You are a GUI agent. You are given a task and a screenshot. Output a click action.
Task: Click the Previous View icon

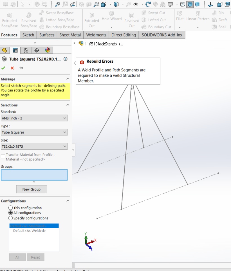[x=72, y=4]
